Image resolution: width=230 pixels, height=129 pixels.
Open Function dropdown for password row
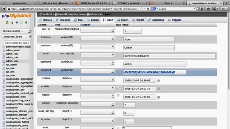pyautogui.click(x=97, y=71)
